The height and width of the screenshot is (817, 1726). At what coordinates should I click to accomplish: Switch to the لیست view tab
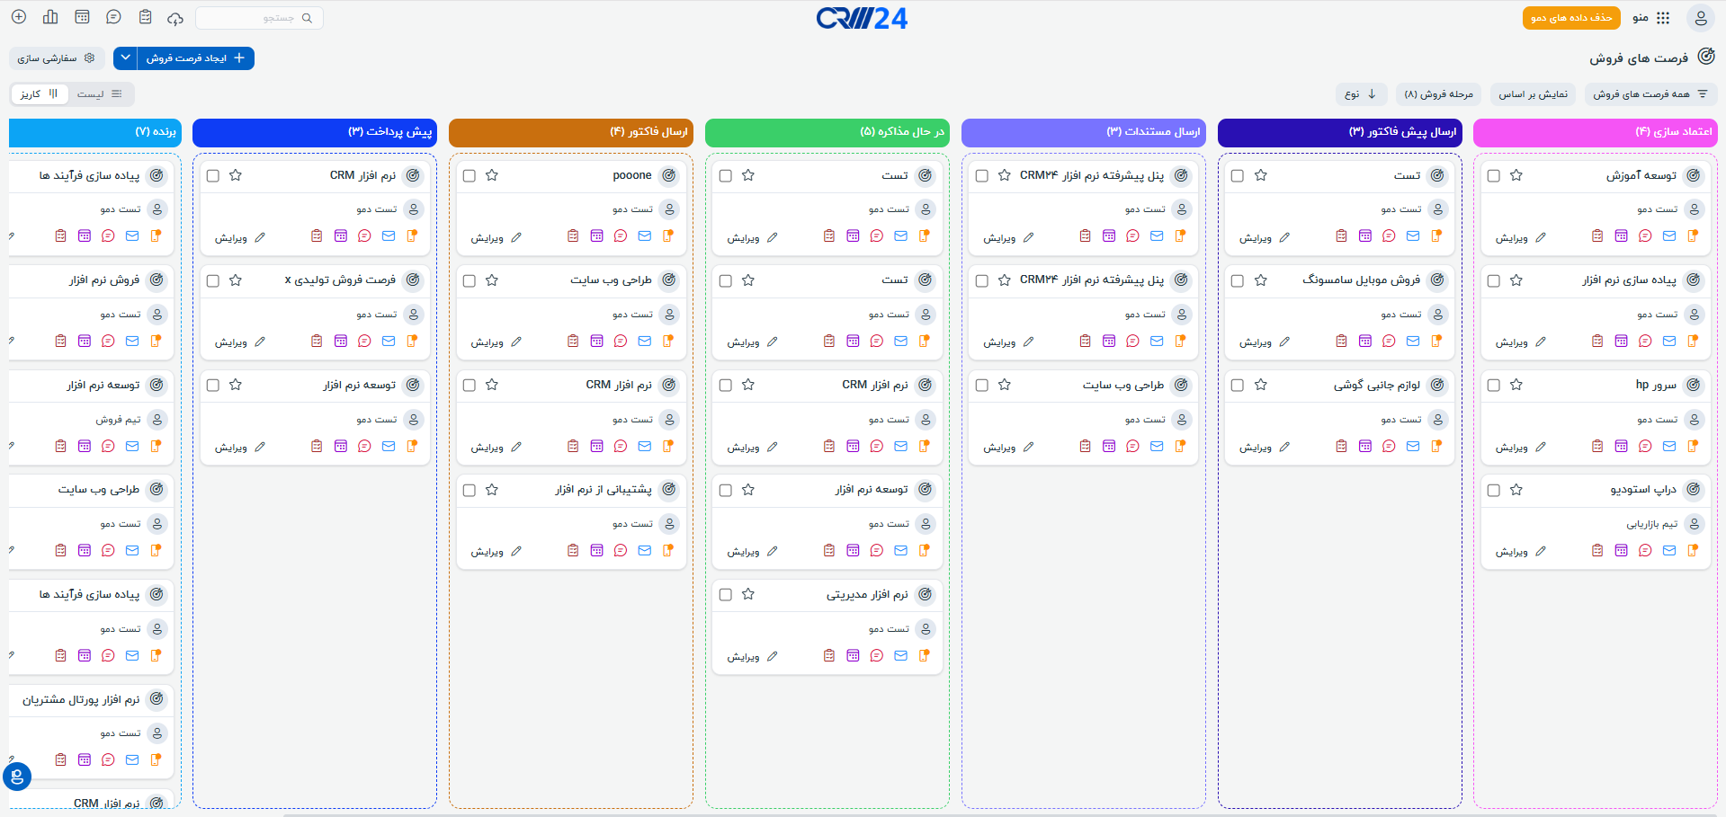click(x=100, y=93)
